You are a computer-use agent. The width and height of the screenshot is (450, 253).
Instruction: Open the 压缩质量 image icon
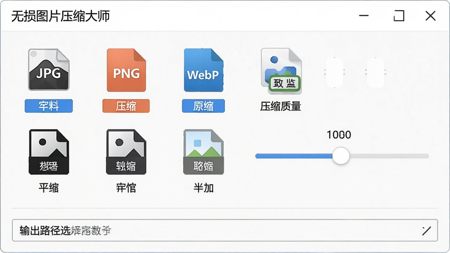281,71
